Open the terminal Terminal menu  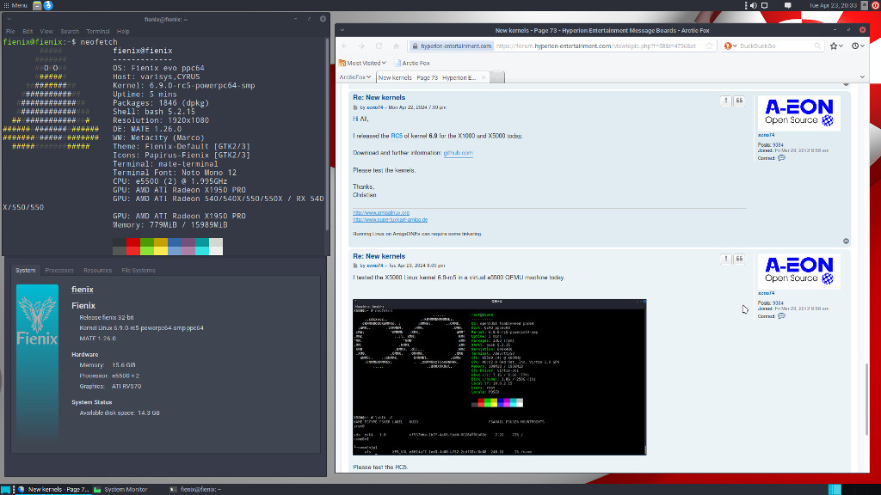point(98,32)
